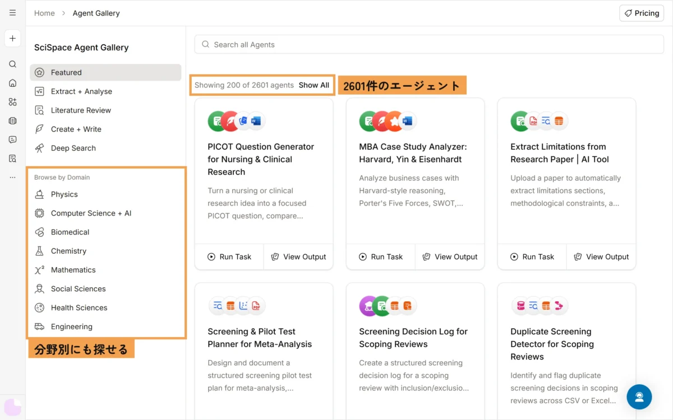Open Duplicate Screening Detector card title

pyautogui.click(x=552, y=344)
